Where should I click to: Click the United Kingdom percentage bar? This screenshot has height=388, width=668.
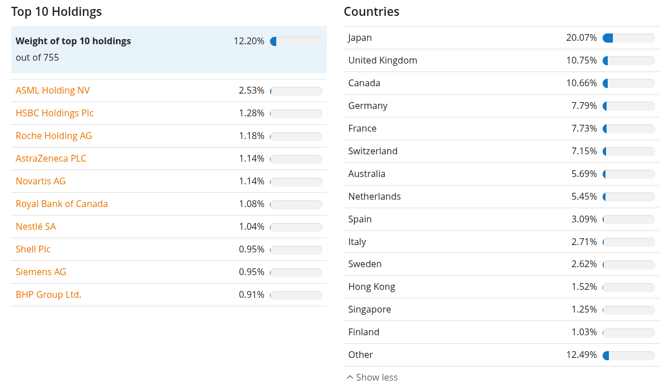tap(628, 61)
